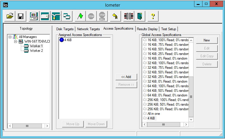
Task: Click the blue icon next to assigned 4 KiB
Action: [x=62, y=40]
